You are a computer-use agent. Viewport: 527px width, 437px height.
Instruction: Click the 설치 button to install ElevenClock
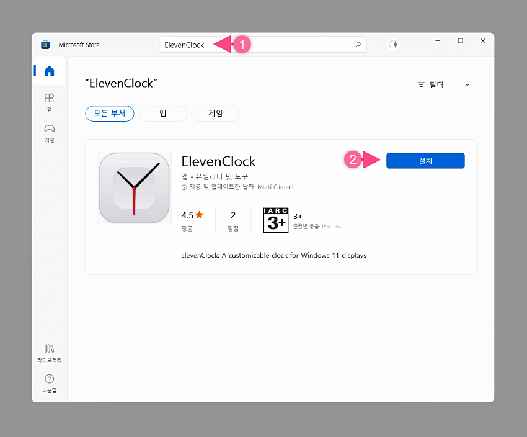pyautogui.click(x=425, y=160)
